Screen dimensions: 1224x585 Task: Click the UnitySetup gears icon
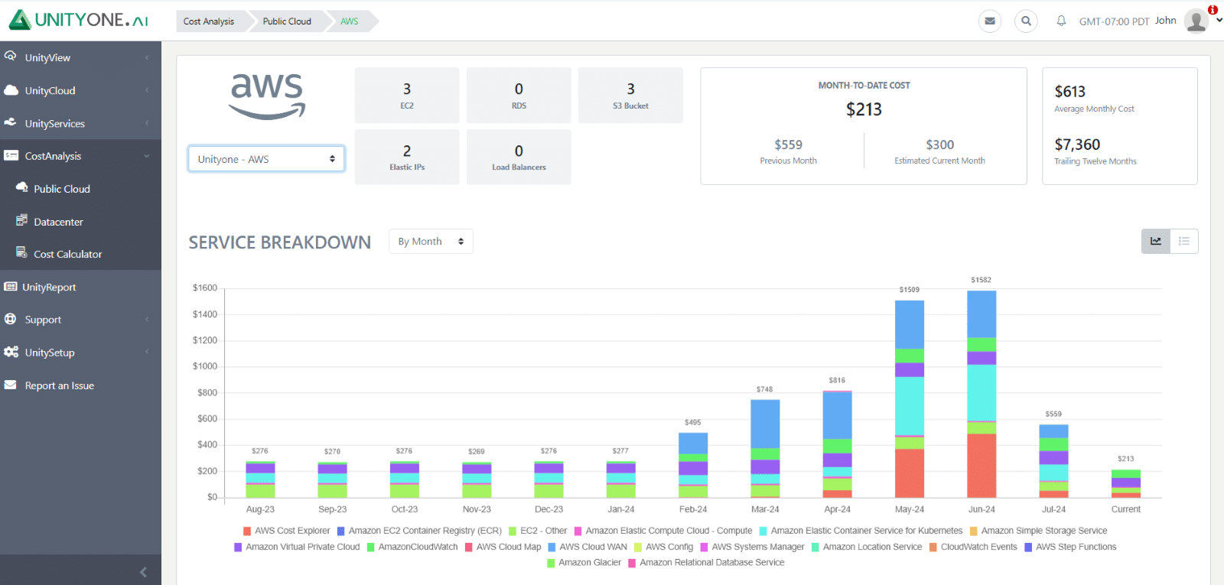[11, 352]
